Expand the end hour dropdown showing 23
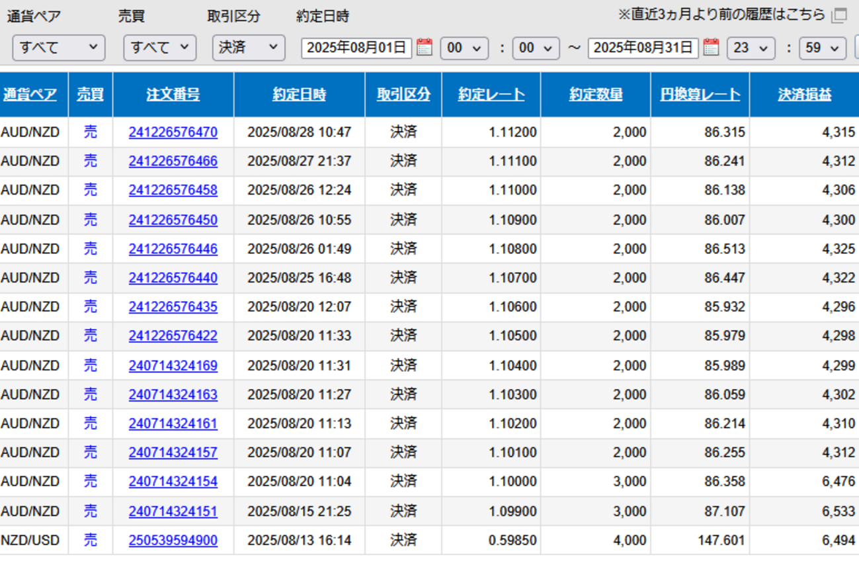Viewport: 859px width, 565px height. tap(751, 48)
